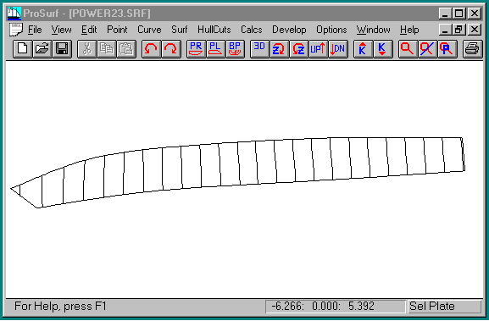Screen dimensions: 489x321
Task: Click the K up-arrow toolbar icon
Action: point(363,49)
